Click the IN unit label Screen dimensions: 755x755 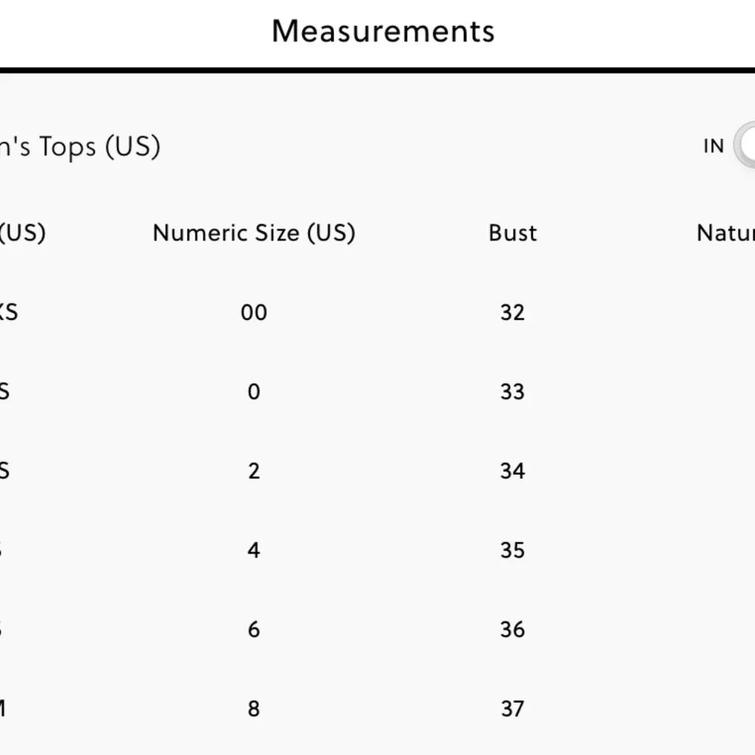tap(713, 146)
